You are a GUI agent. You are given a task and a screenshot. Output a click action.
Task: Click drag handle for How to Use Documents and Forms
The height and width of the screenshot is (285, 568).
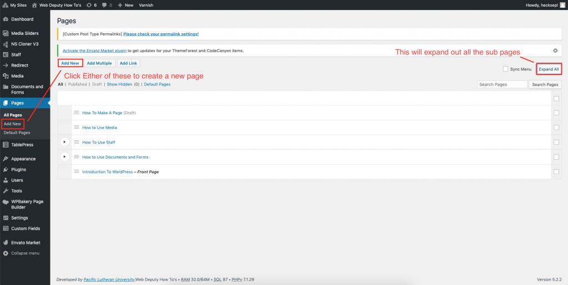pyautogui.click(x=77, y=157)
